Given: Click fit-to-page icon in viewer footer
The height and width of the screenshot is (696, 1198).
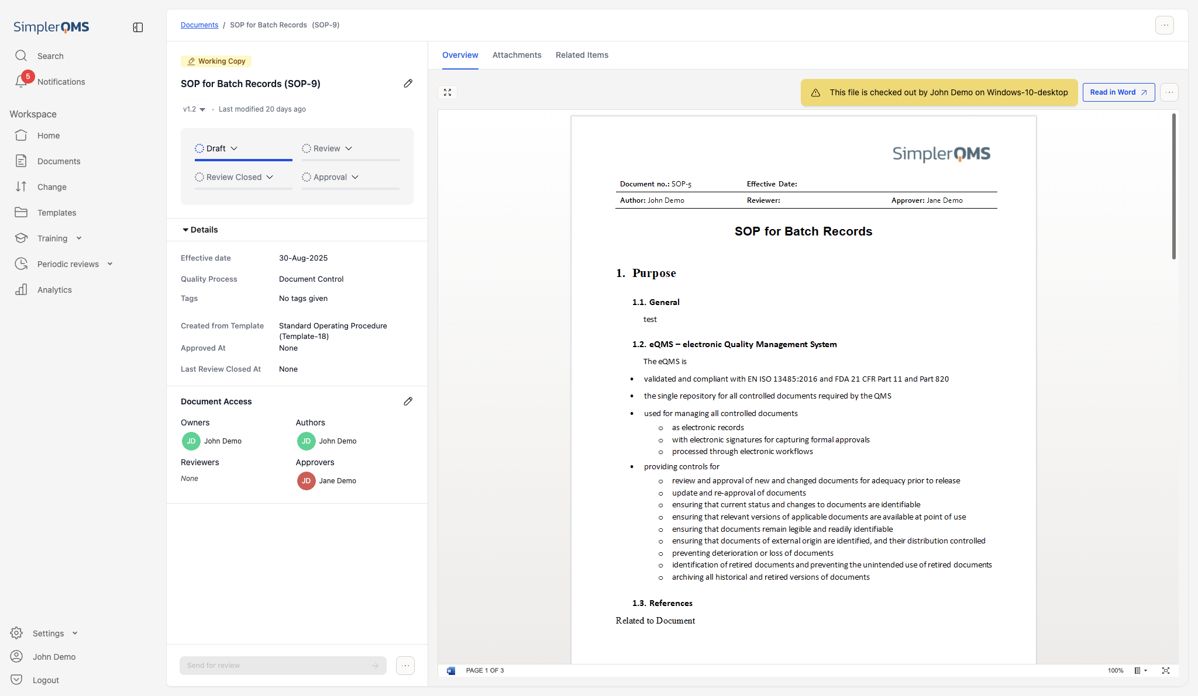Looking at the screenshot, I should [x=1166, y=670].
